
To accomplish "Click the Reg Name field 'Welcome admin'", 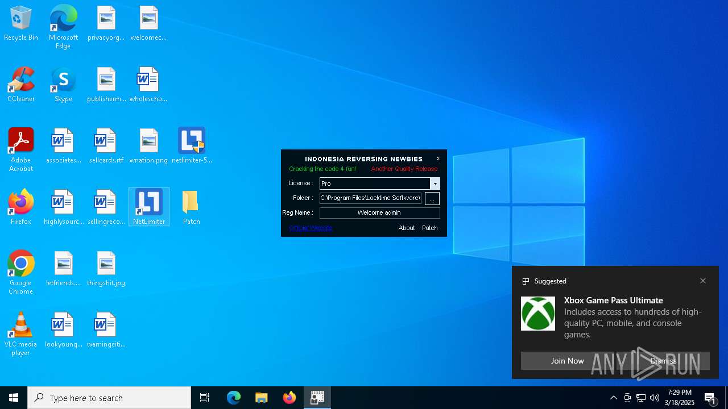I will click(x=379, y=213).
